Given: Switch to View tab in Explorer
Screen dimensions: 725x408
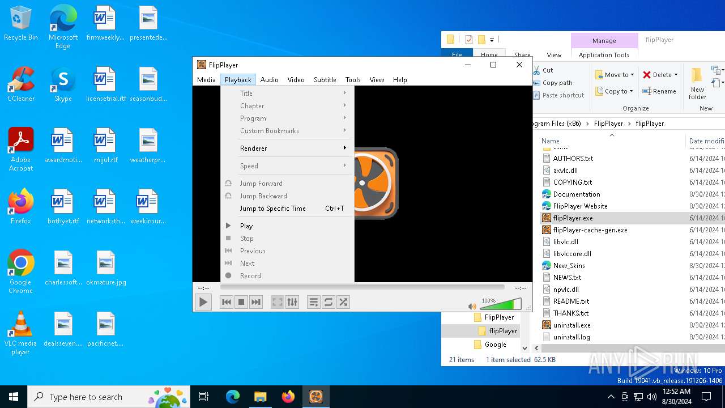Looking at the screenshot, I should (554, 55).
